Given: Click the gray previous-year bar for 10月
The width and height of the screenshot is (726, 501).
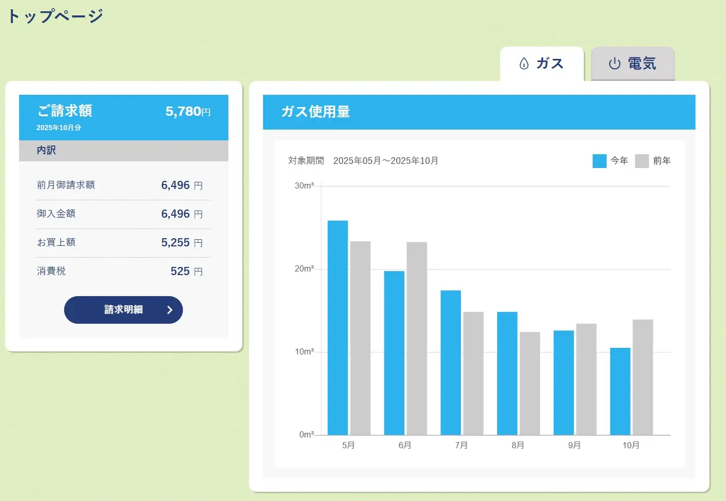Looking at the screenshot, I should [643, 377].
